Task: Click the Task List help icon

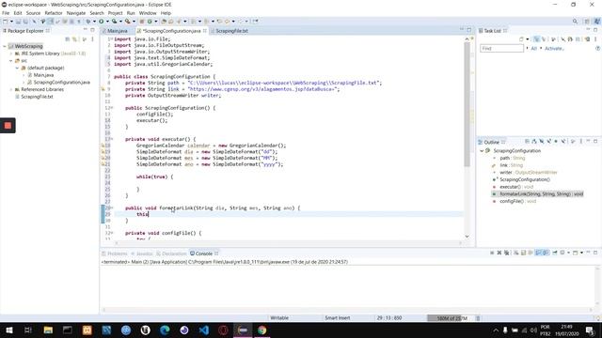Action: tap(597, 48)
